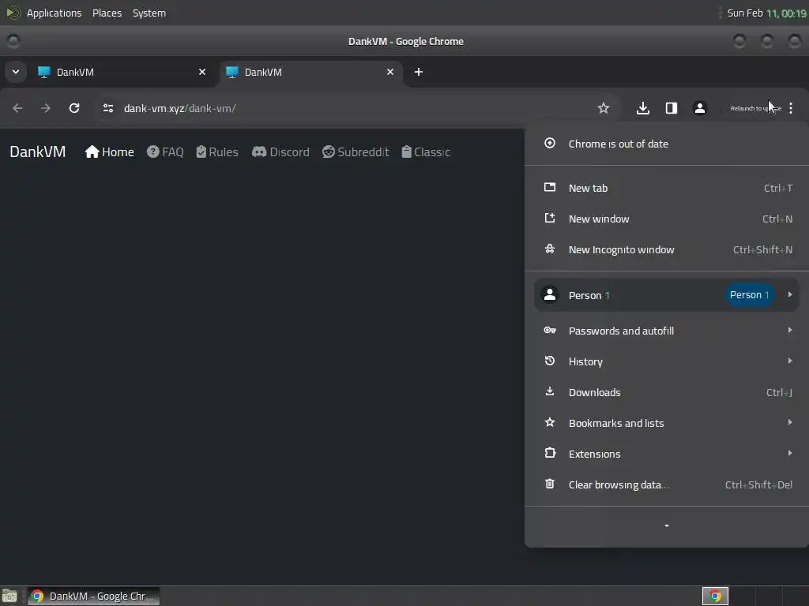809x606 pixels.
Task: Select the second DankVM tab
Action: (311, 72)
